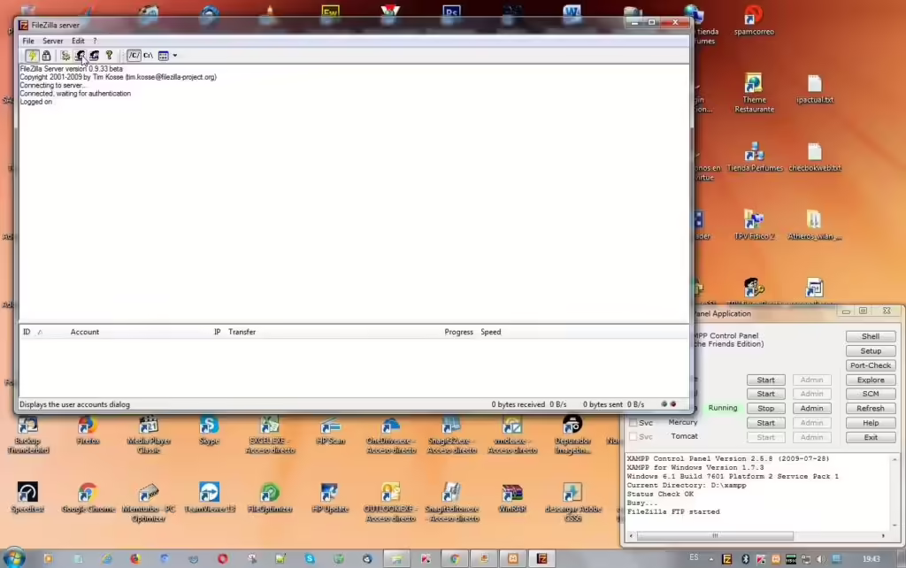Select the Tienda Perfumes desktop shortcut

click(x=754, y=157)
